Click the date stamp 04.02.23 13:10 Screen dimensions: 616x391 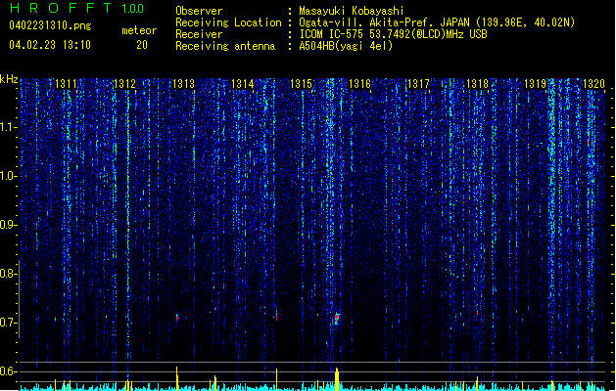(x=50, y=45)
